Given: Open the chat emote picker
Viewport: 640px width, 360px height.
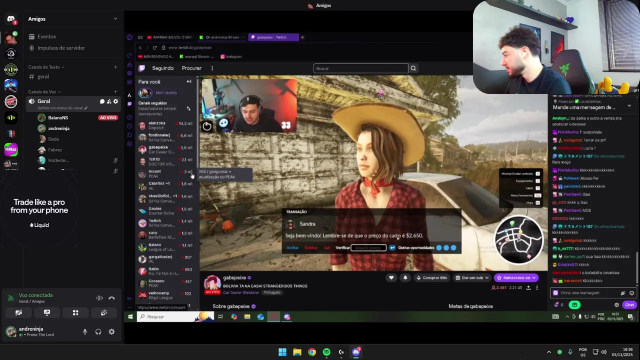Looking at the screenshot, I should (631, 293).
